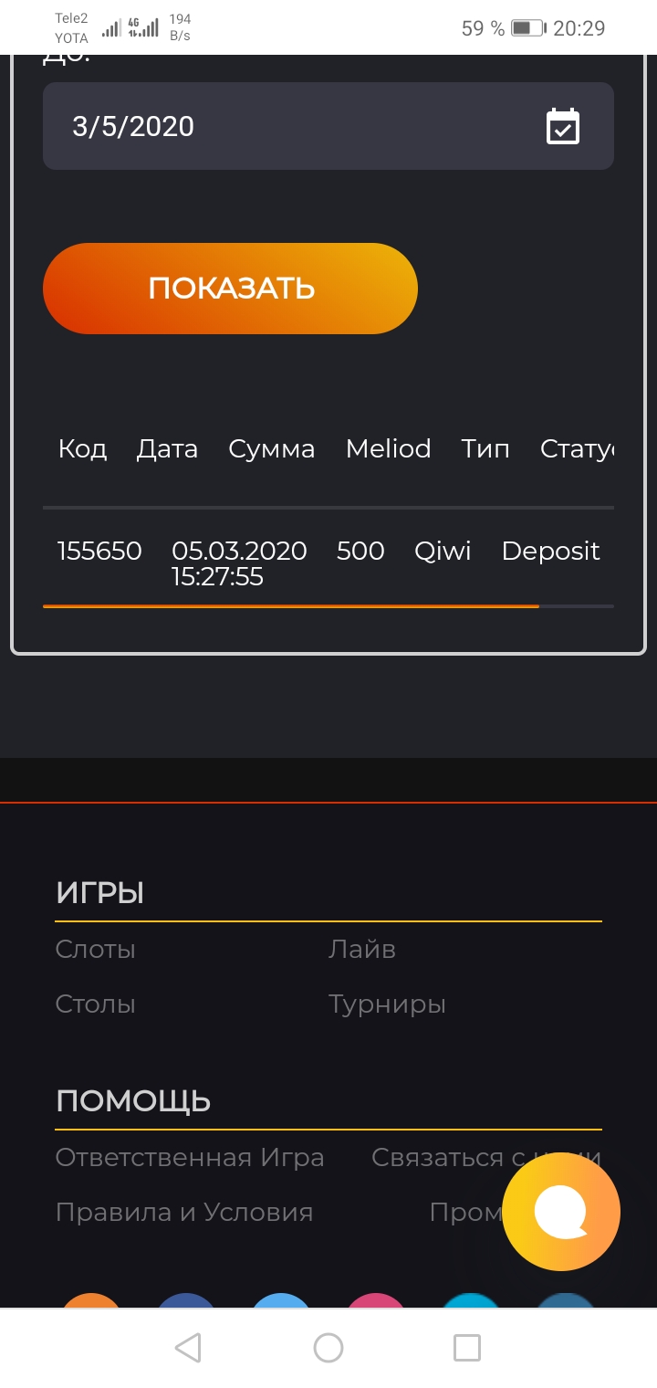Screen dimensions: 657x1388
Task: Open the calendar date picker icon
Action: [x=563, y=127]
